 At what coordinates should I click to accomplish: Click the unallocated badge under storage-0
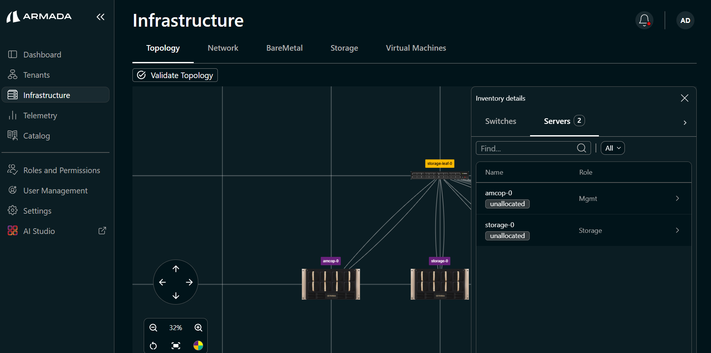507,236
